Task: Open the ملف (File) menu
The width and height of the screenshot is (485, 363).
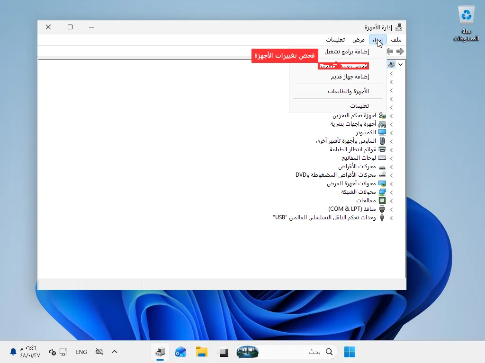Action: coord(396,40)
